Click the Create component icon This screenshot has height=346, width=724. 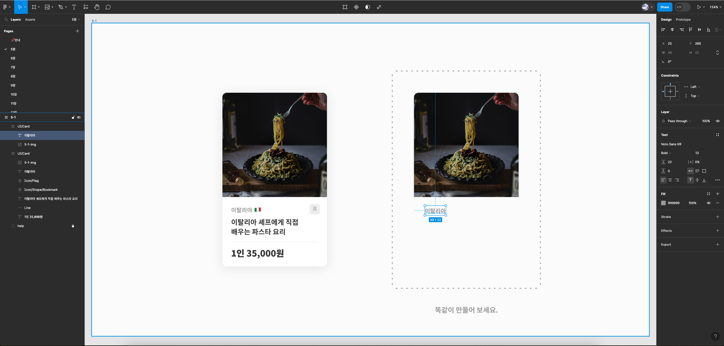point(356,7)
